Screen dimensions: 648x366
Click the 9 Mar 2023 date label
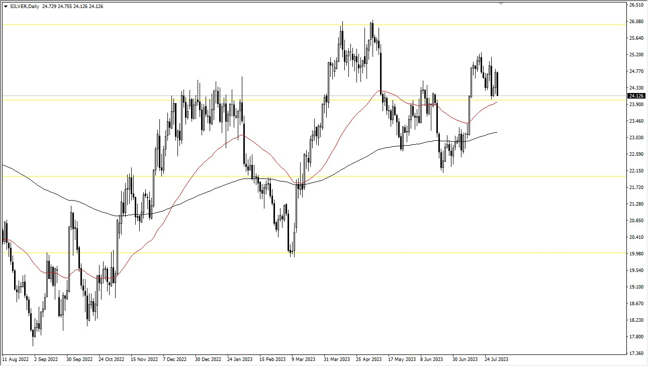point(303,359)
